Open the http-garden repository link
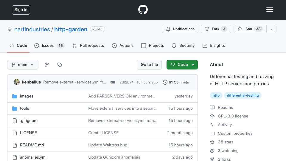Image resolution: width=286 pixels, height=161 pixels. tap(71, 29)
